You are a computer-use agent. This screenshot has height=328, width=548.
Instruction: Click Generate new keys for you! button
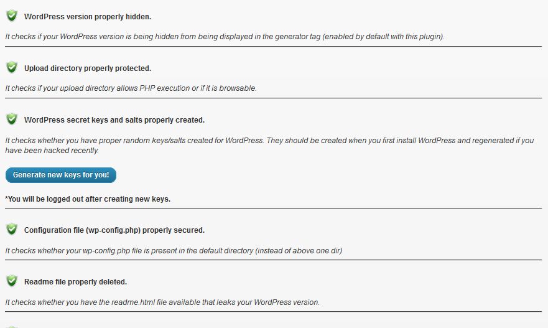click(61, 175)
